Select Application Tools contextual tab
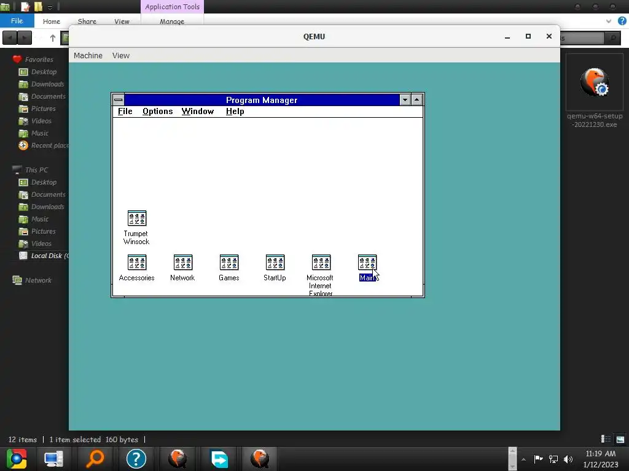The width and height of the screenshot is (629, 471). (172, 7)
